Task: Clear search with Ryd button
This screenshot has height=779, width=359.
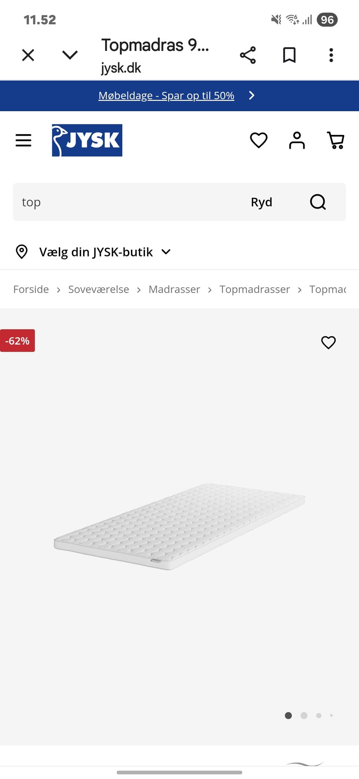Action: pyautogui.click(x=261, y=202)
